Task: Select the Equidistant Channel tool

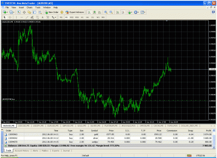Action: pos(32,17)
